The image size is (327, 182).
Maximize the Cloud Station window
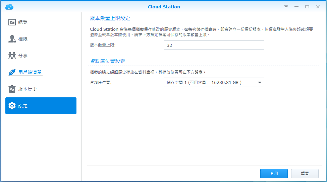[x=307, y=7]
